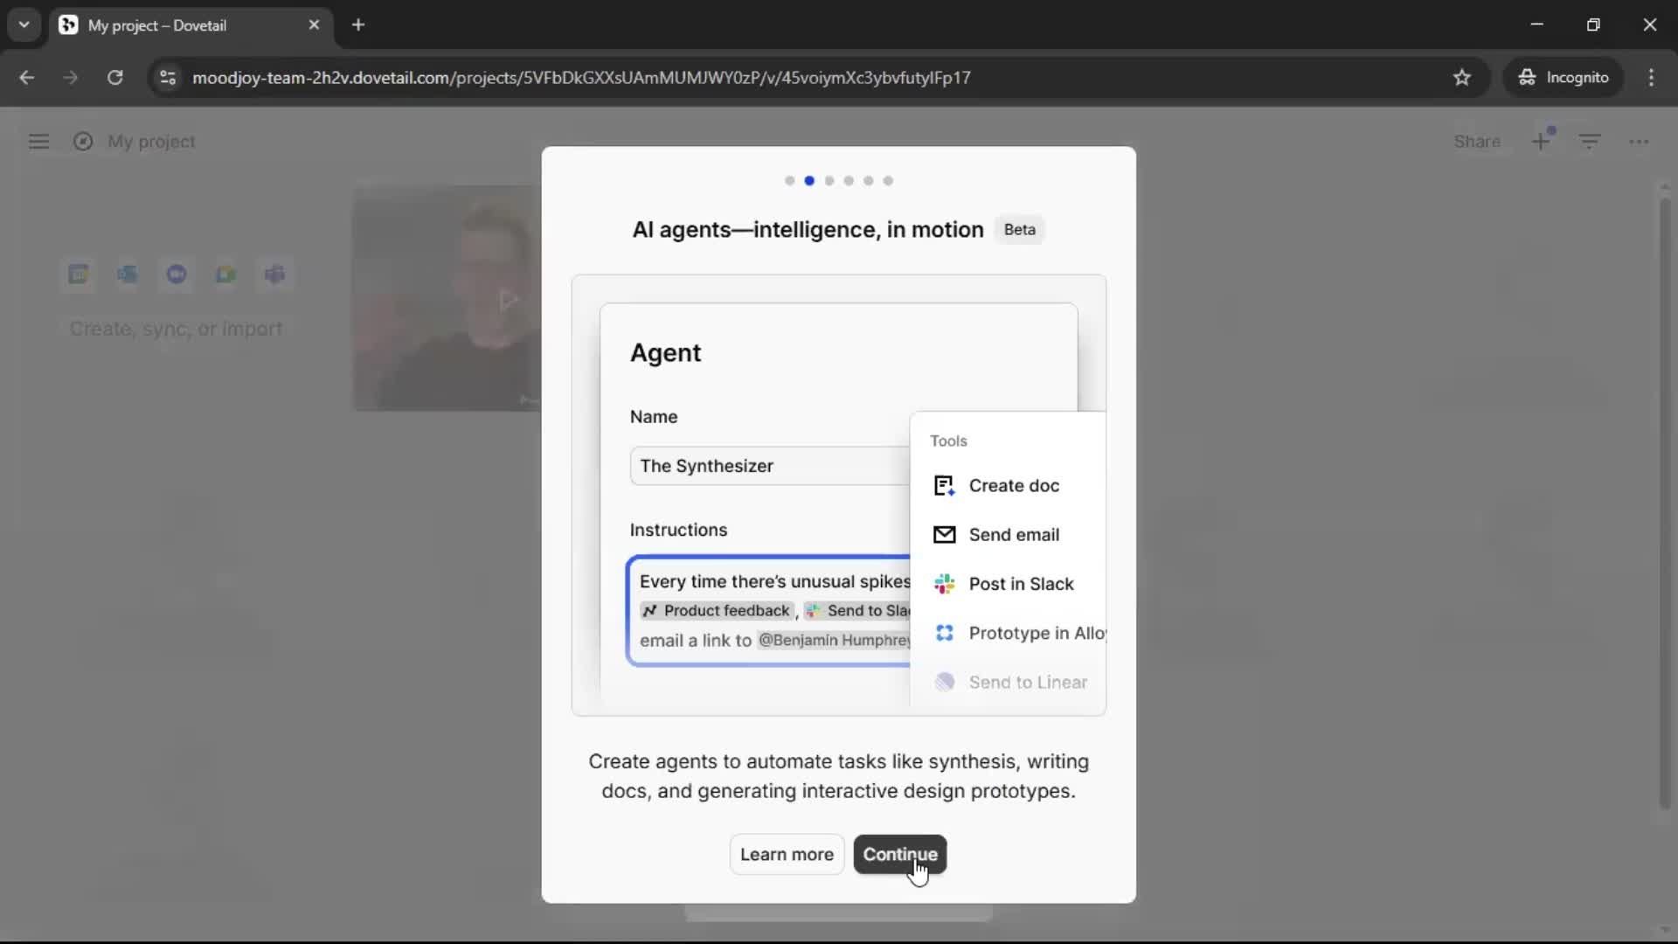Open the tab search dropdown arrow
The height and width of the screenshot is (944, 1678).
24,24
